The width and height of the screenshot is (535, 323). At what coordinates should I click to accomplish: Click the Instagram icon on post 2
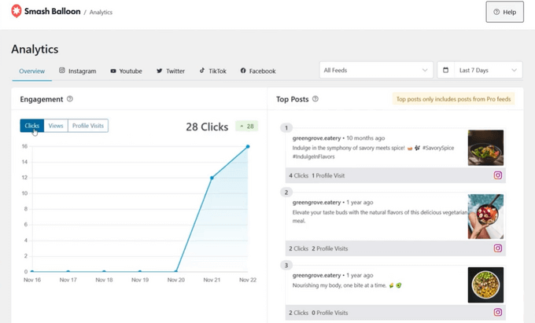pyautogui.click(x=498, y=248)
